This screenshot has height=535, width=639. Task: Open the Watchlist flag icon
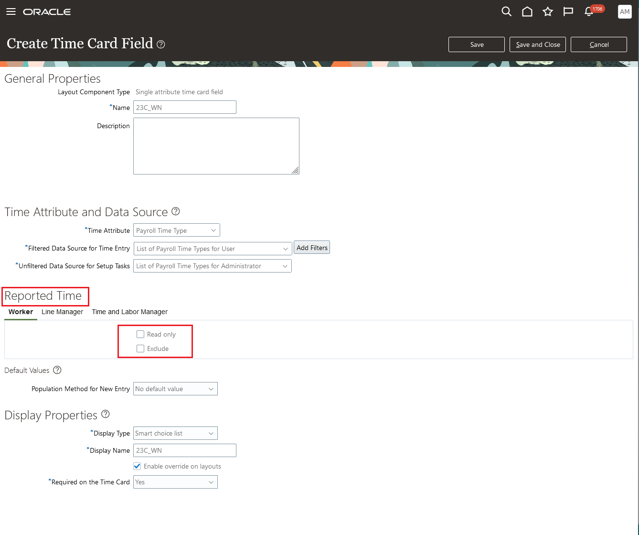(x=568, y=11)
